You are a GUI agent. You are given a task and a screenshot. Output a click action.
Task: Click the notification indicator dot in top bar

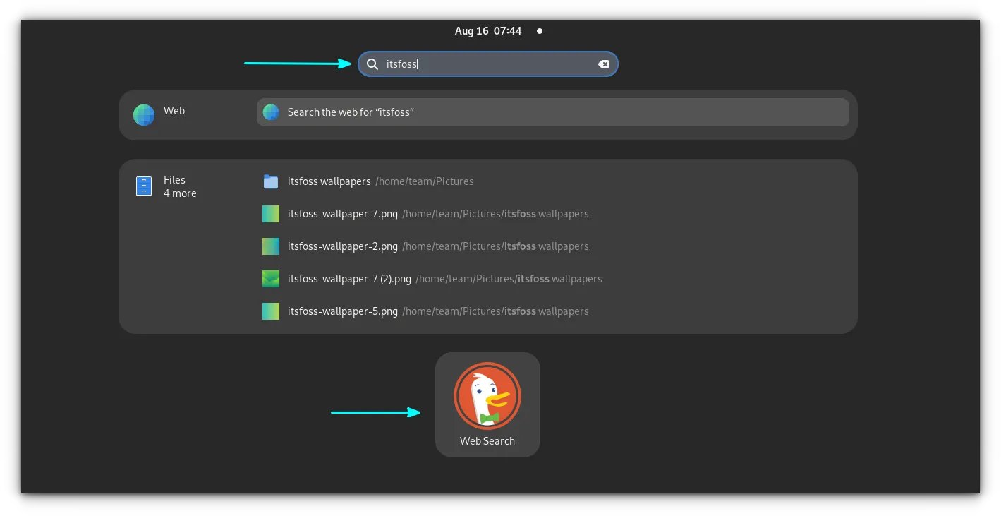click(x=539, y=30)
